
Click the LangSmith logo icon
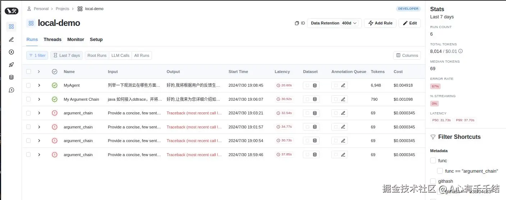[x=11, y=11]
